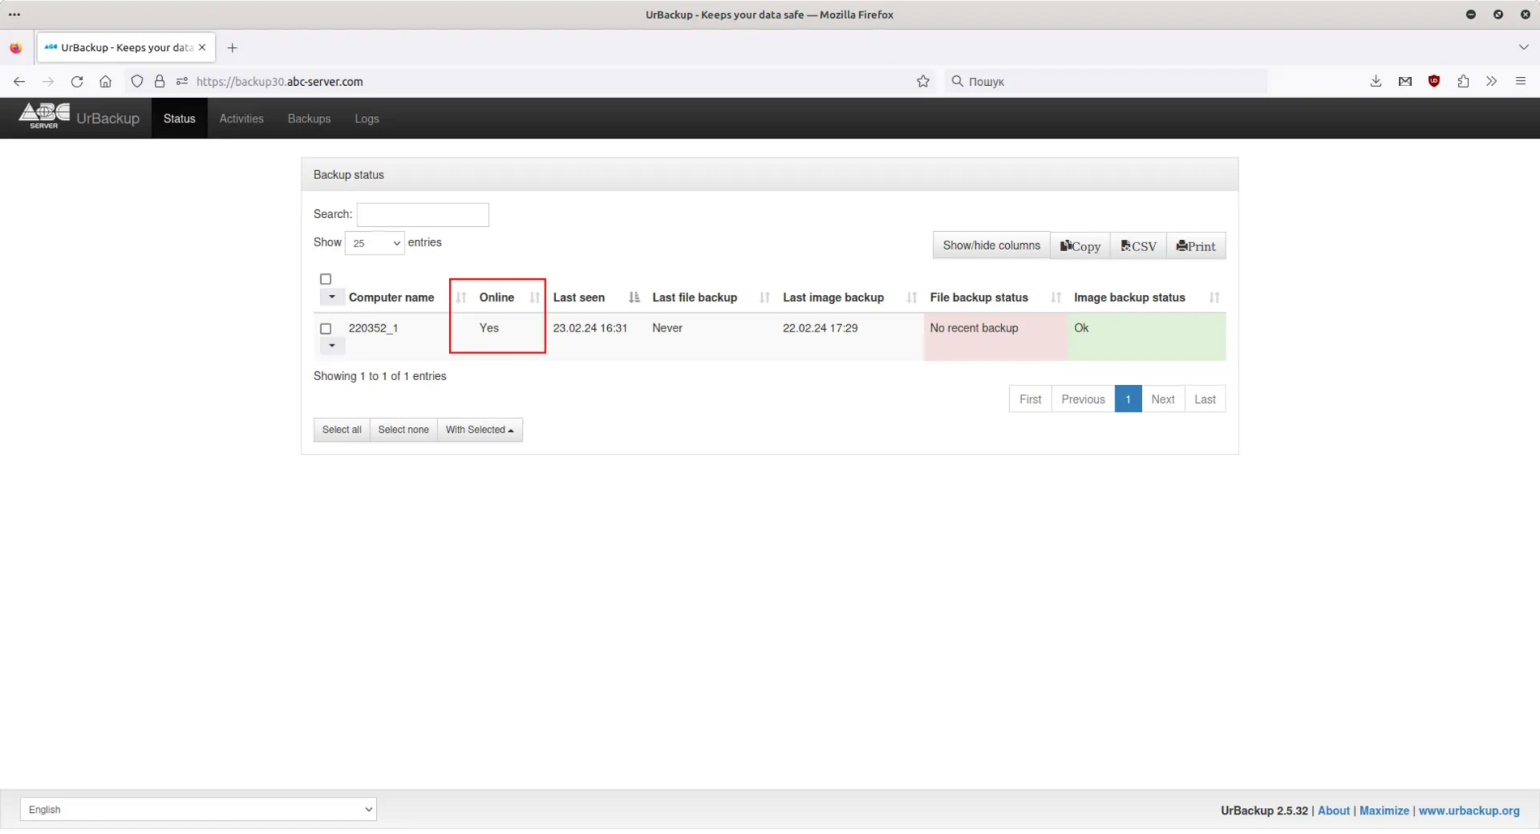The image size is (1540, 834).
Task: Click inside the Search input field
Action: (x=422, y=214)
